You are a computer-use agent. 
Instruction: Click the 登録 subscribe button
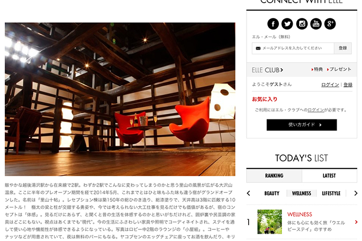pos(343,48)
